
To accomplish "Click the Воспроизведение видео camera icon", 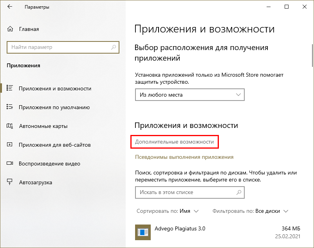I will (10, 164).
